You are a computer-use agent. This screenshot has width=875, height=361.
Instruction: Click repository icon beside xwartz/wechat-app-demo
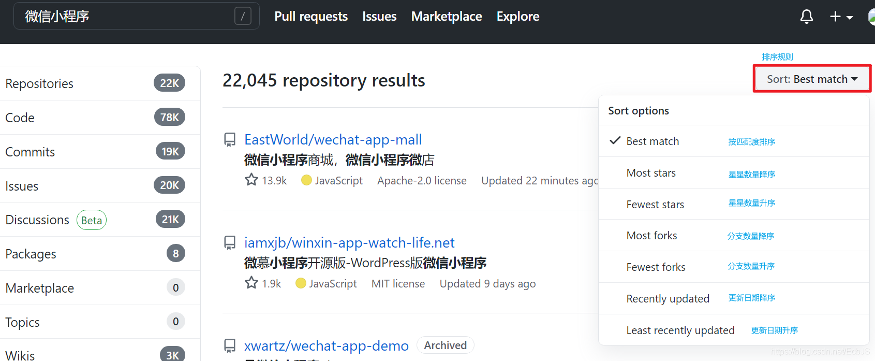point(230,346)
